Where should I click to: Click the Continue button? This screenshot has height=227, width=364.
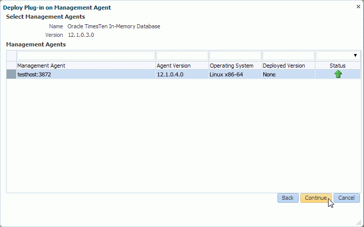coord(316,198)
